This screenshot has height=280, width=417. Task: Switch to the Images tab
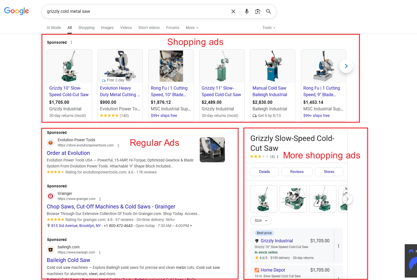tap(107, 28)
